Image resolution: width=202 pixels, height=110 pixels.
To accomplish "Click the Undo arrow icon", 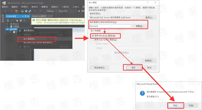I will coord(35,11).
